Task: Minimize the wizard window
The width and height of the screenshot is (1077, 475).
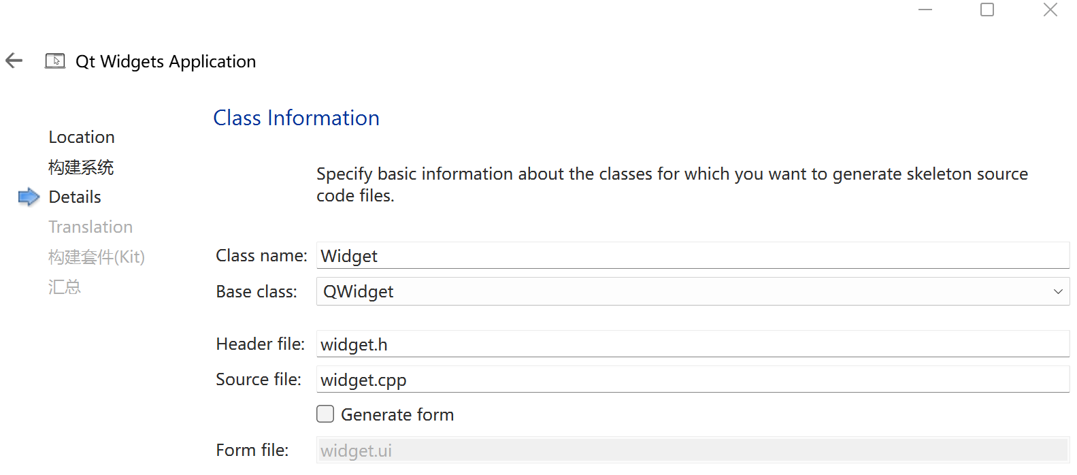Action: pos(925,10)
